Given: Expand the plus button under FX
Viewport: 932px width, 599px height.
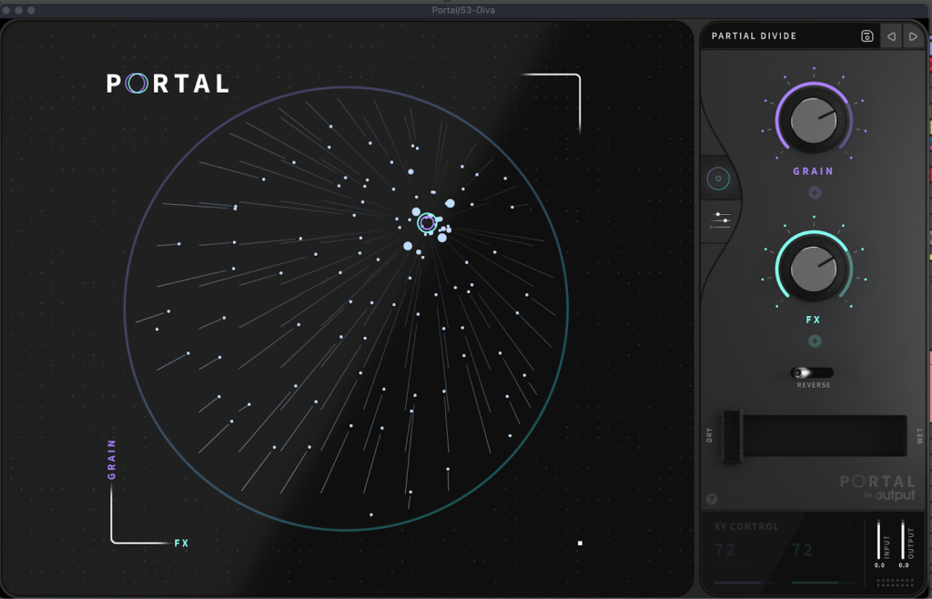Looking at the screenshot, I should coord(814,341).
